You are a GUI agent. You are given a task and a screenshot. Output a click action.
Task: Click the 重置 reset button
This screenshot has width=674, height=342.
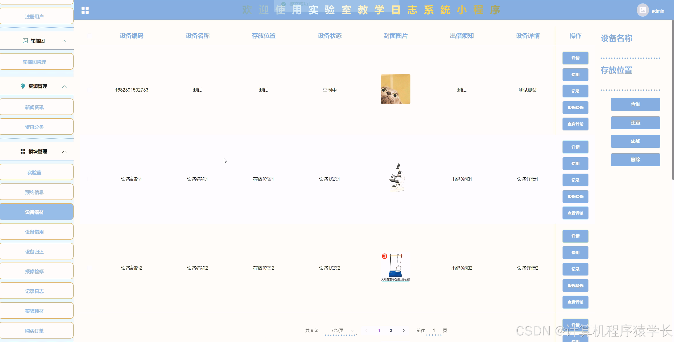click(x=635, y=123)
